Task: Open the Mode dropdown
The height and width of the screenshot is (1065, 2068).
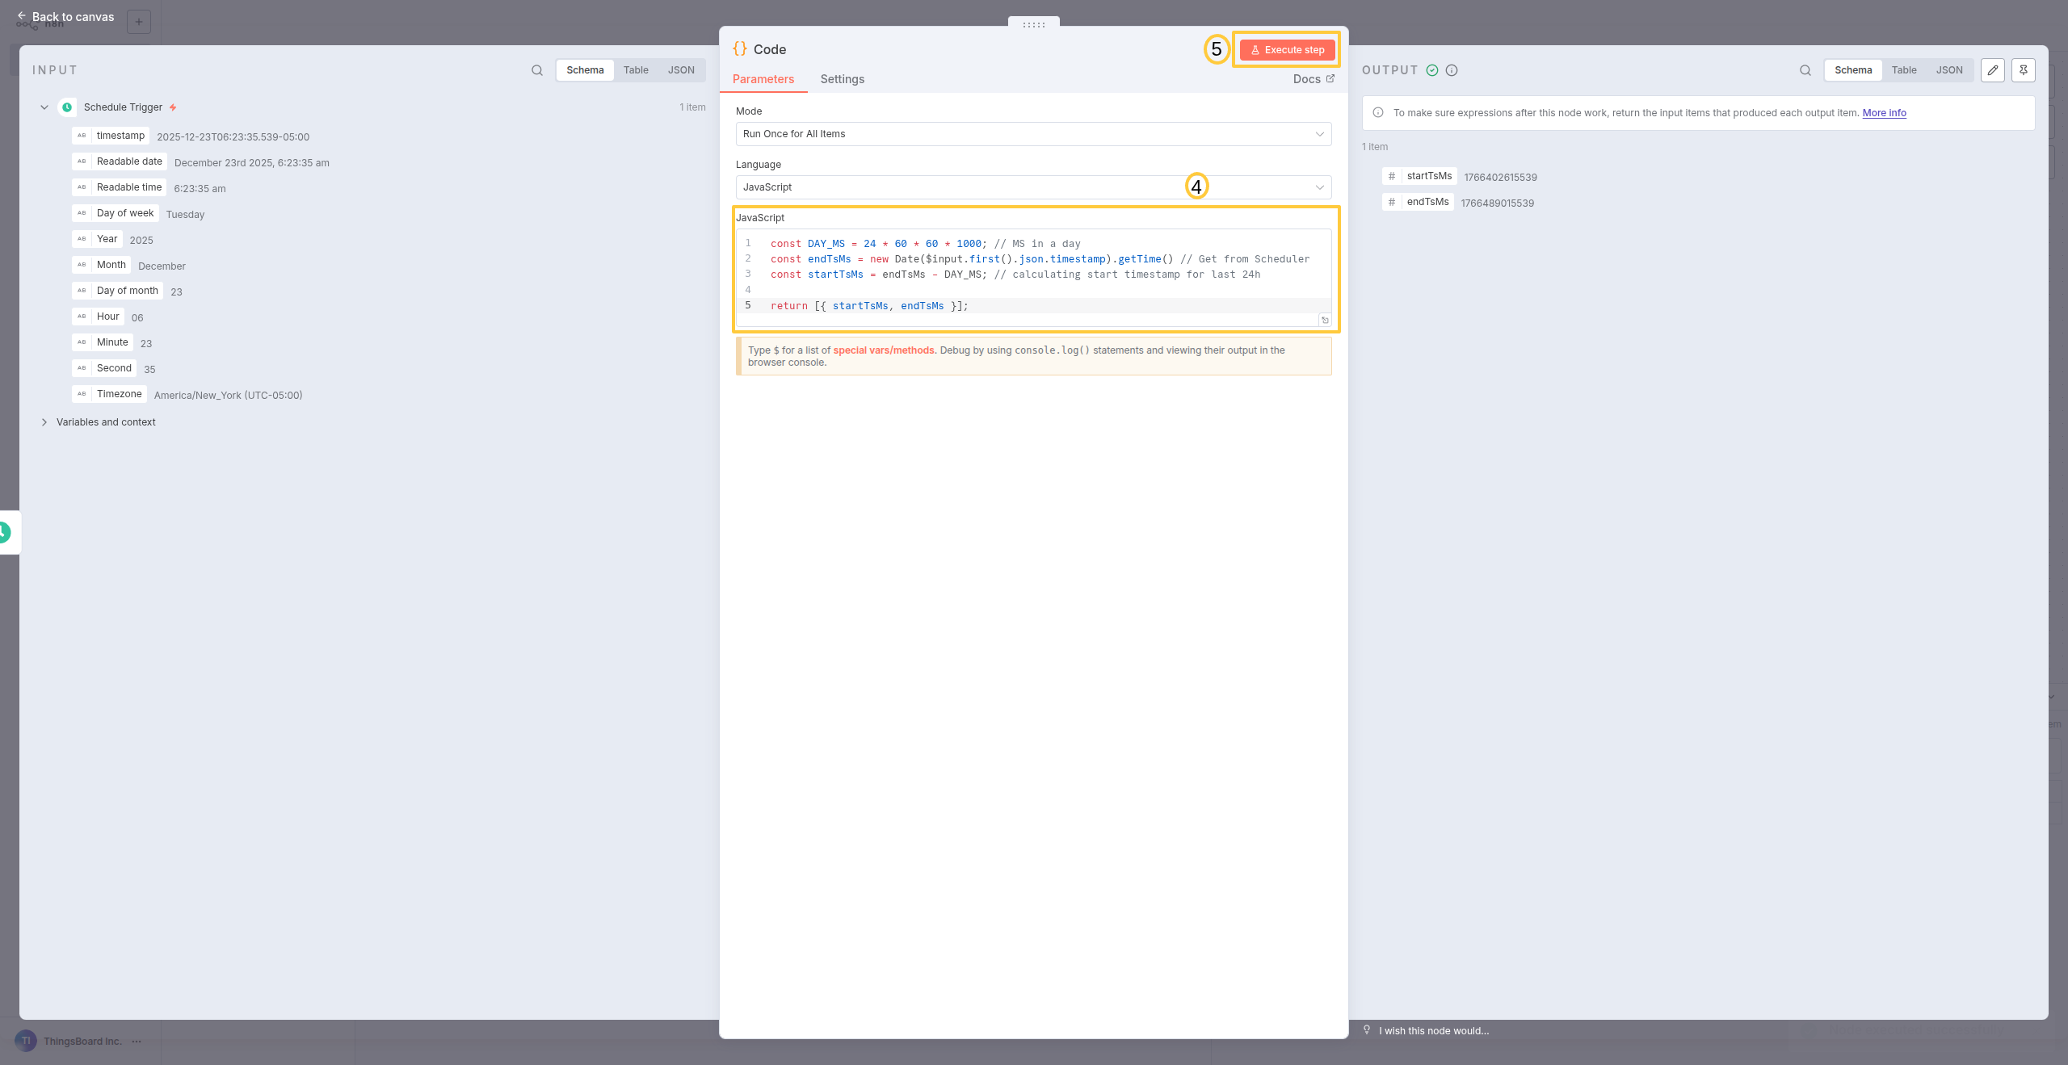Action: coord(1033,134)
